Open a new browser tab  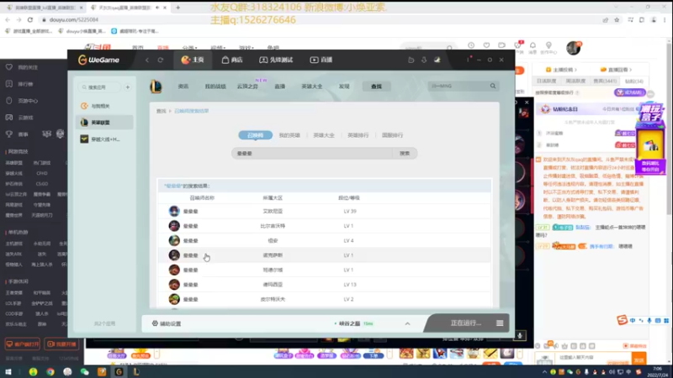coord(178,8)
